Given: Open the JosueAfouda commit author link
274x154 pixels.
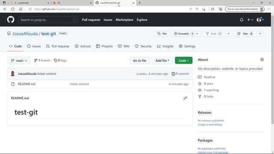Looking at the screenshot, I should click(x=27, y=74).
